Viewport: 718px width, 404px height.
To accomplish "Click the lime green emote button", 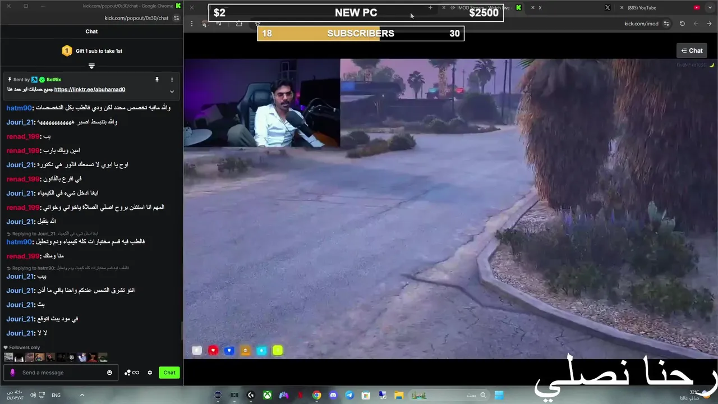I will (x=278, y=351).
